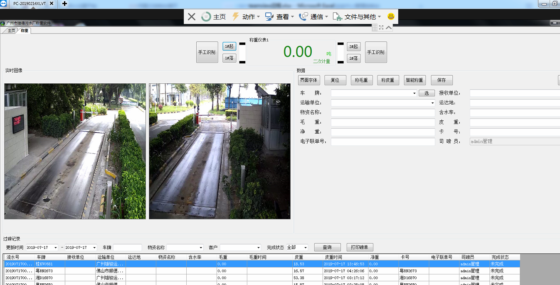Click the 毛重 input field
560x285 pixels.
click(x=383, y=122)
